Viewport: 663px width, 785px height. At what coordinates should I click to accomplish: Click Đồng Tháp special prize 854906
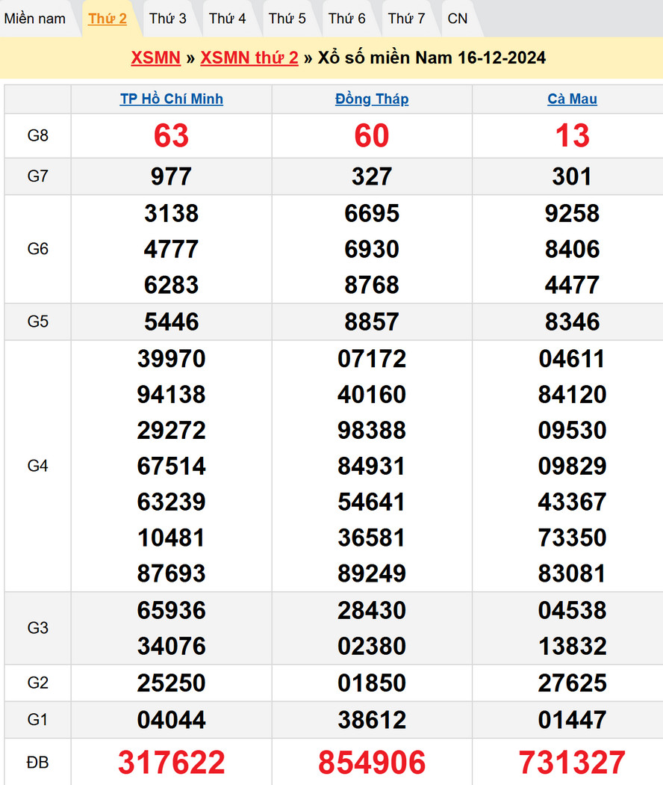point(372,763)
